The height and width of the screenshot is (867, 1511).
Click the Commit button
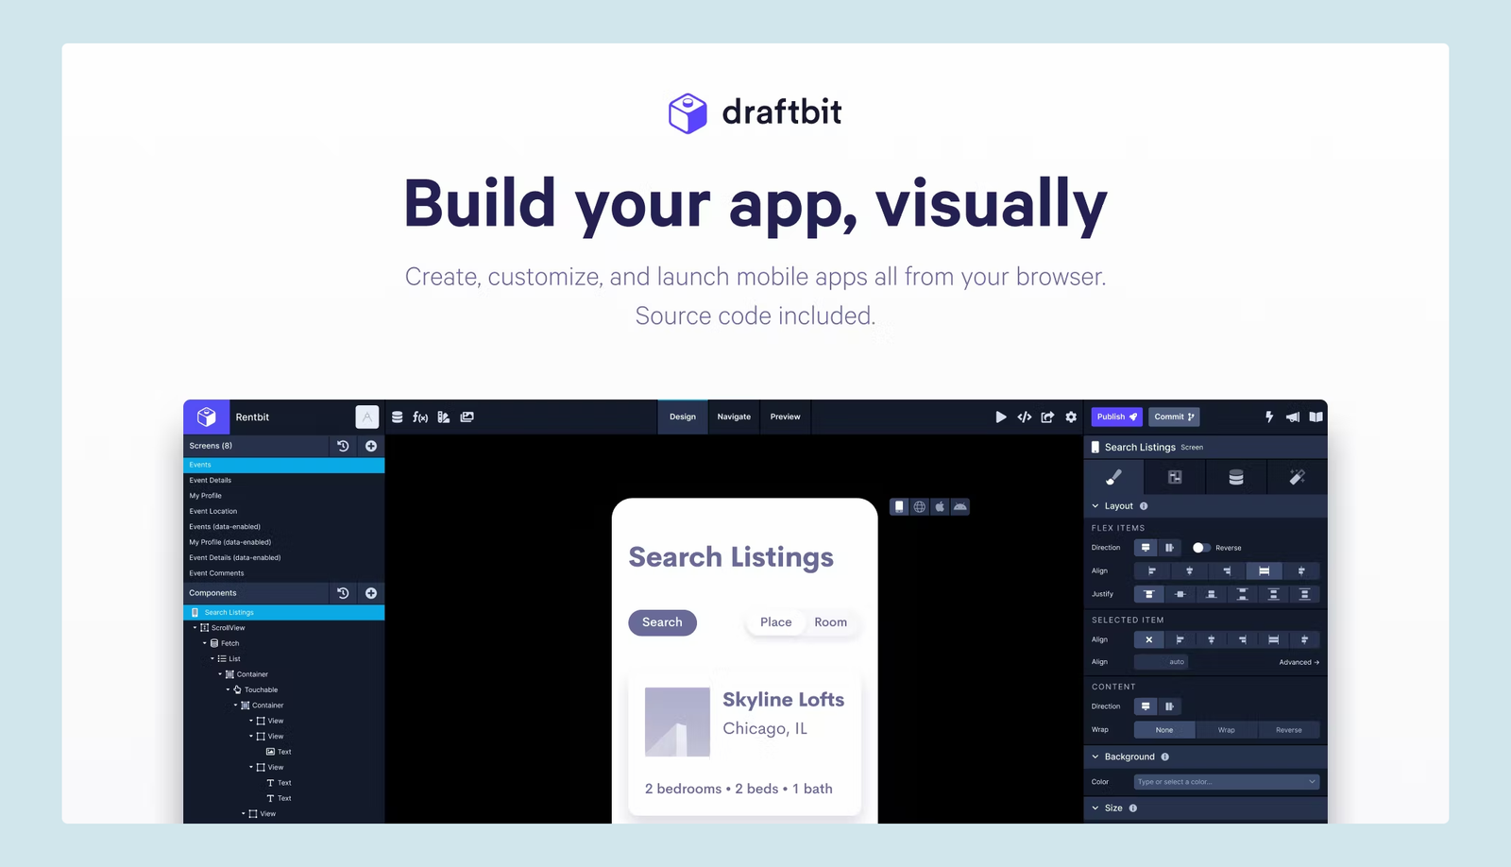(1174, 416)
